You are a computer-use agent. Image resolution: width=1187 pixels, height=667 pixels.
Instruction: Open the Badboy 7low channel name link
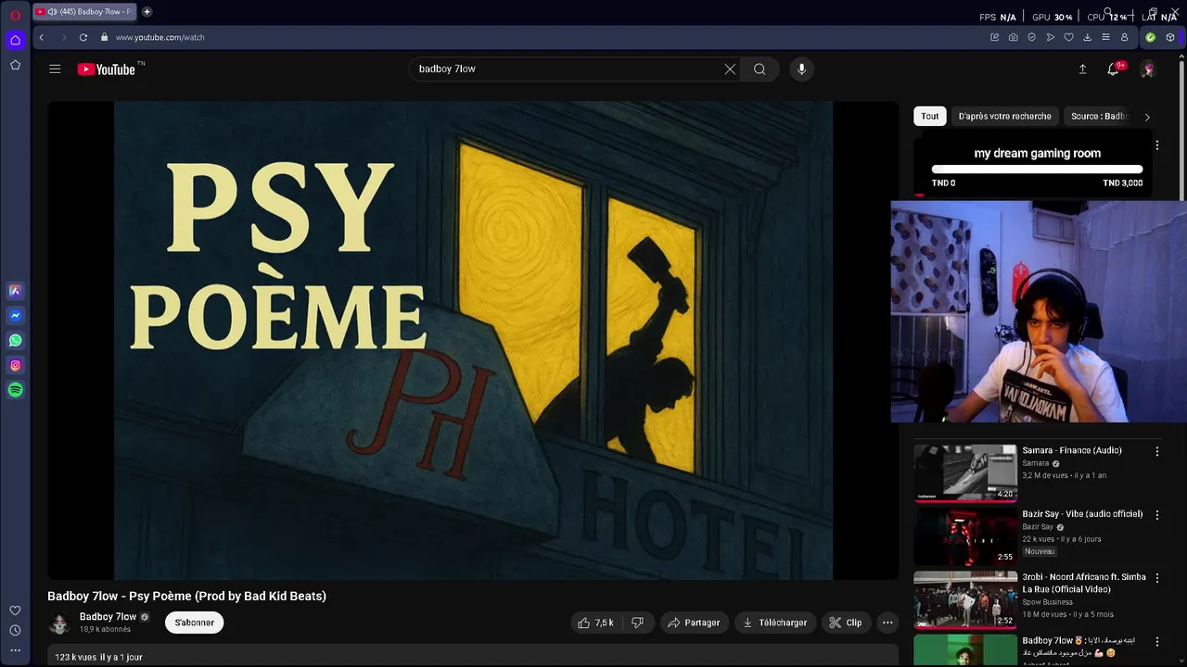point(108,617)
